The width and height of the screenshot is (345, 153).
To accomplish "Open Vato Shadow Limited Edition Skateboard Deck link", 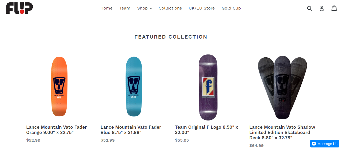I will [x=282, y=132].
